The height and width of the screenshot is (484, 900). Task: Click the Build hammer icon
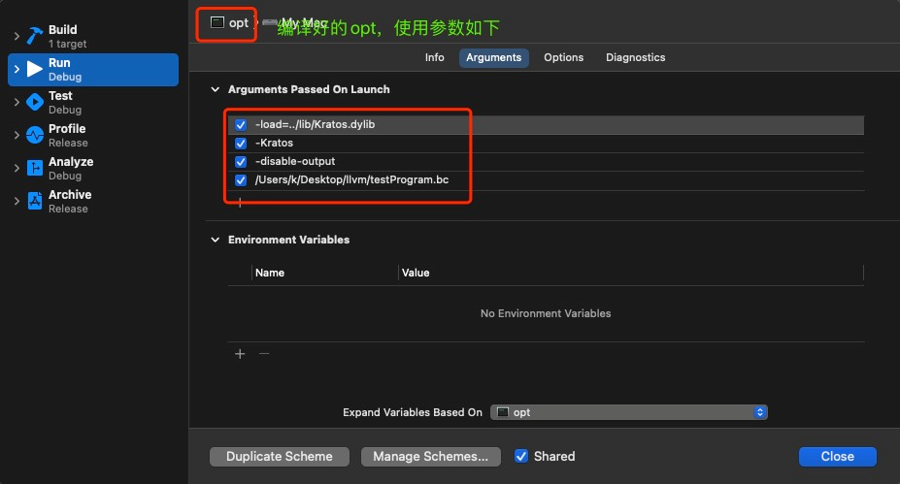coord(35,36)
